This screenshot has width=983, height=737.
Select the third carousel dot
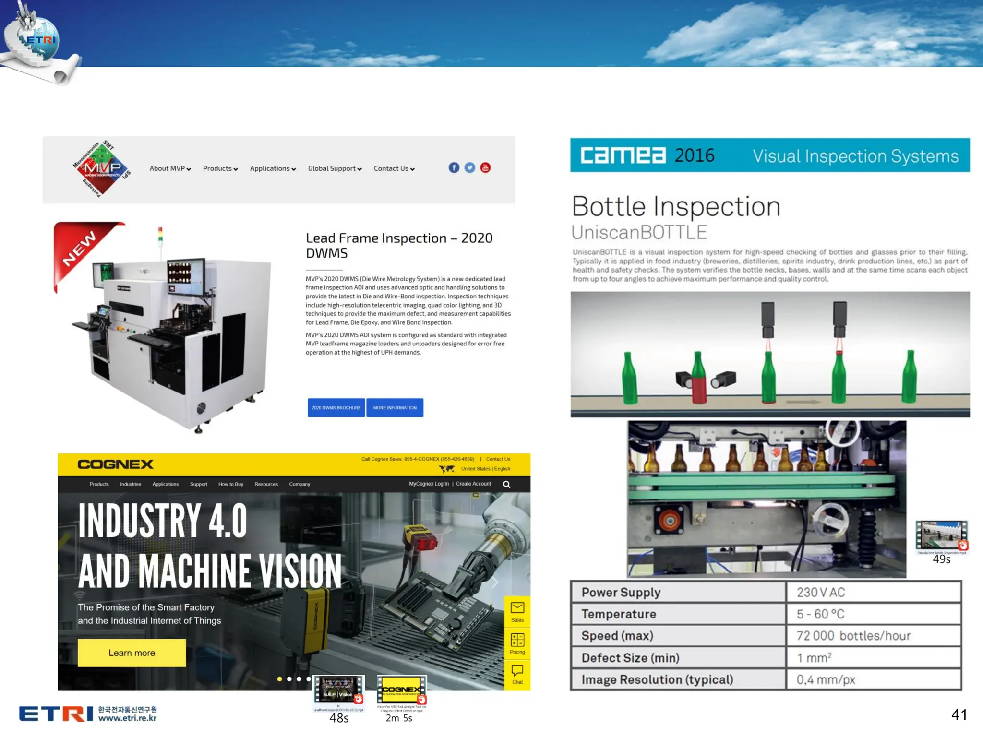click(299, 679)
